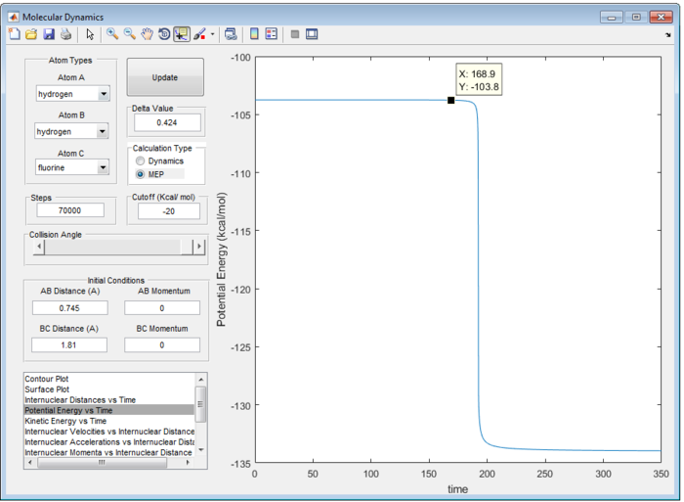Click the BC Momentum input field
The height and width of the screenshot is (502, 684).
(x=162, y=345)
